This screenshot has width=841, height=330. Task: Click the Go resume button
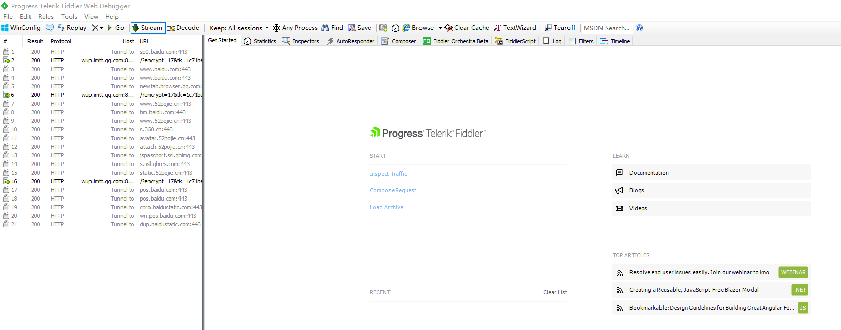click(116, 28)
